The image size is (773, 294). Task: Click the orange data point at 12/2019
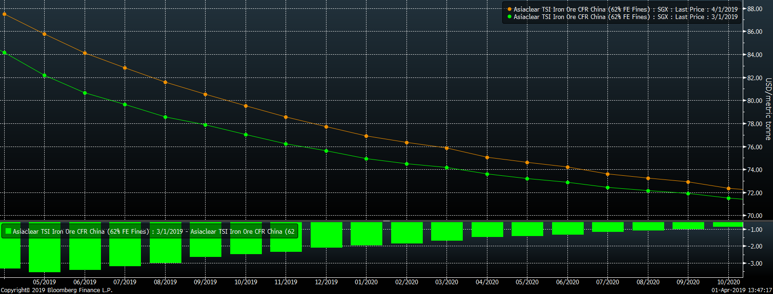click(326, 127)
